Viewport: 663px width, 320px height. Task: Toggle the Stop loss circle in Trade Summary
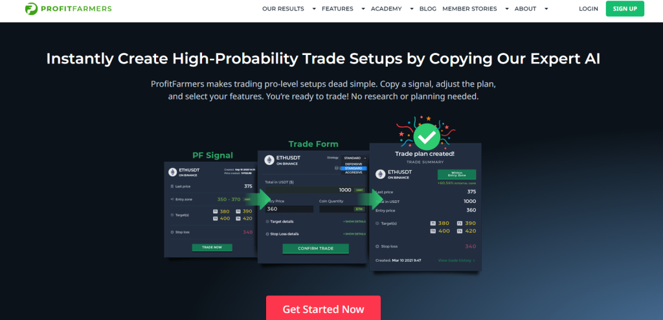pos(377,246)
